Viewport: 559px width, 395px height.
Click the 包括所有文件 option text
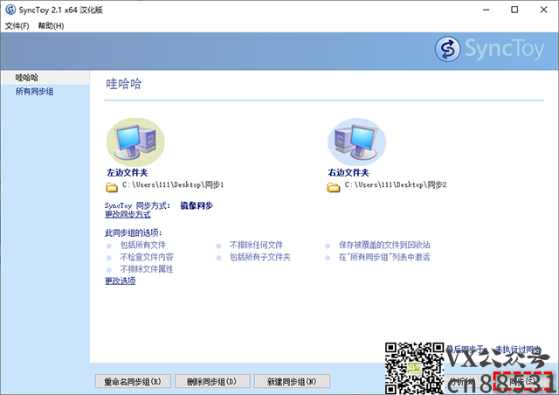pyautogui.click(x=143, y=245)
